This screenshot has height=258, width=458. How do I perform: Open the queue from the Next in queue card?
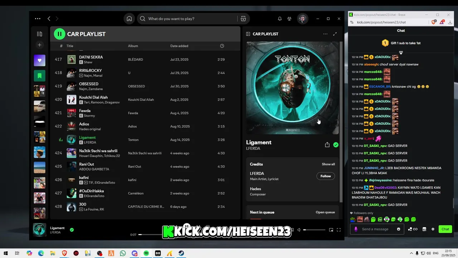coord(325,212)
